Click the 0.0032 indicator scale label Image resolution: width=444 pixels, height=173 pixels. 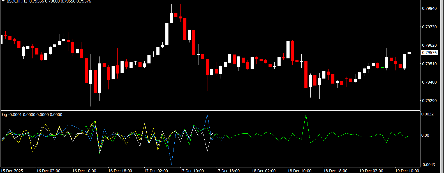tap(427, 114)
